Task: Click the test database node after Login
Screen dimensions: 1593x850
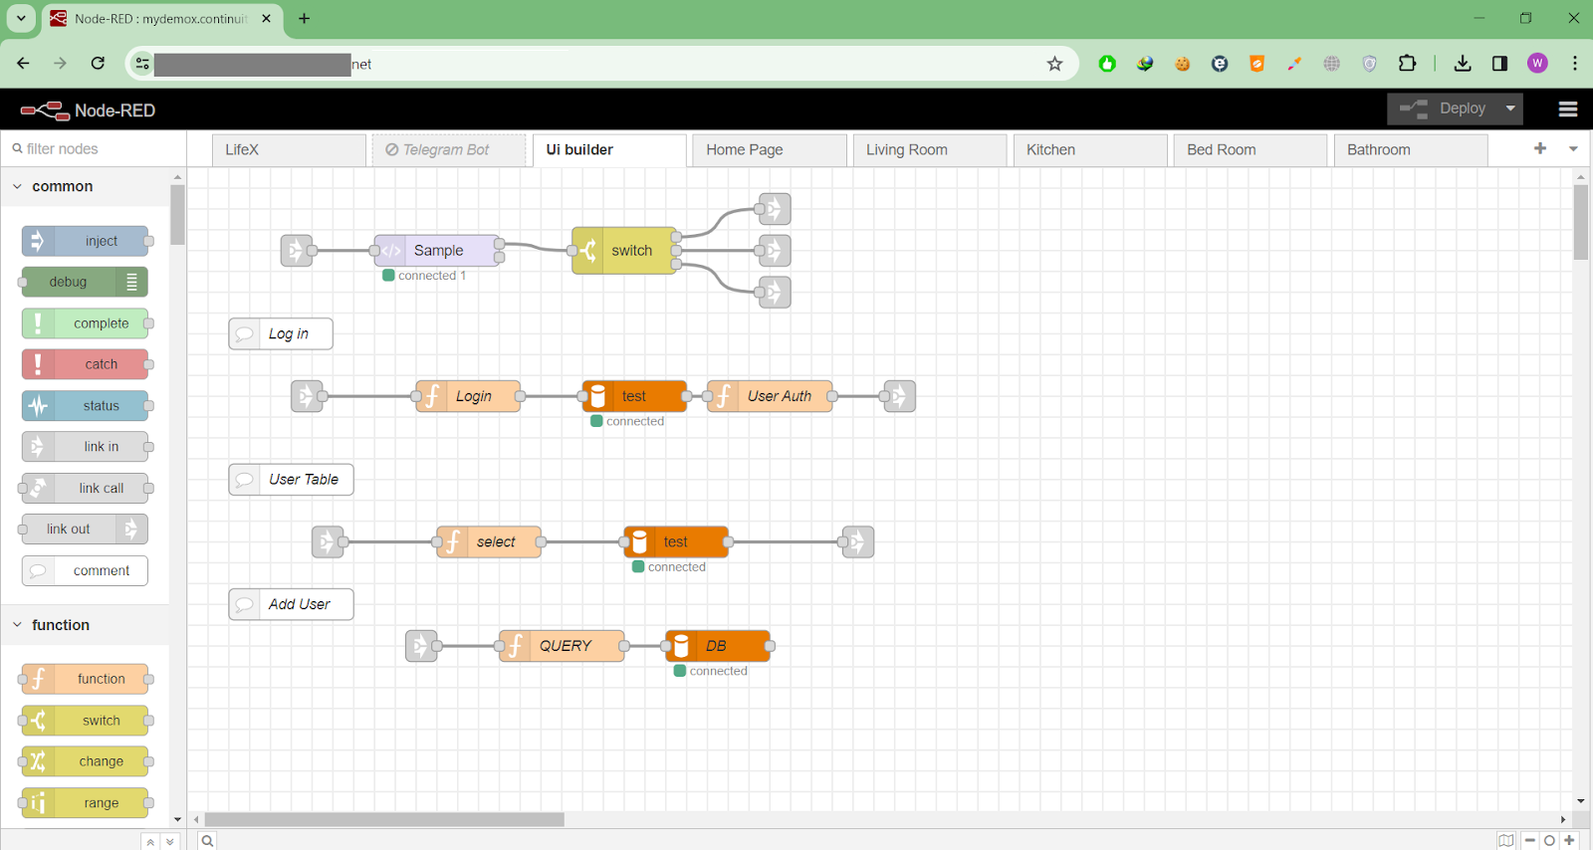Action: pyautogui.click(x=634, y=396)
